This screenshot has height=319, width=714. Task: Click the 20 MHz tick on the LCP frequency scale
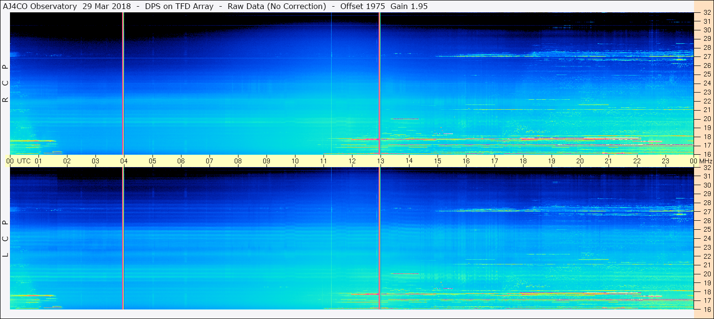point(706,274)
